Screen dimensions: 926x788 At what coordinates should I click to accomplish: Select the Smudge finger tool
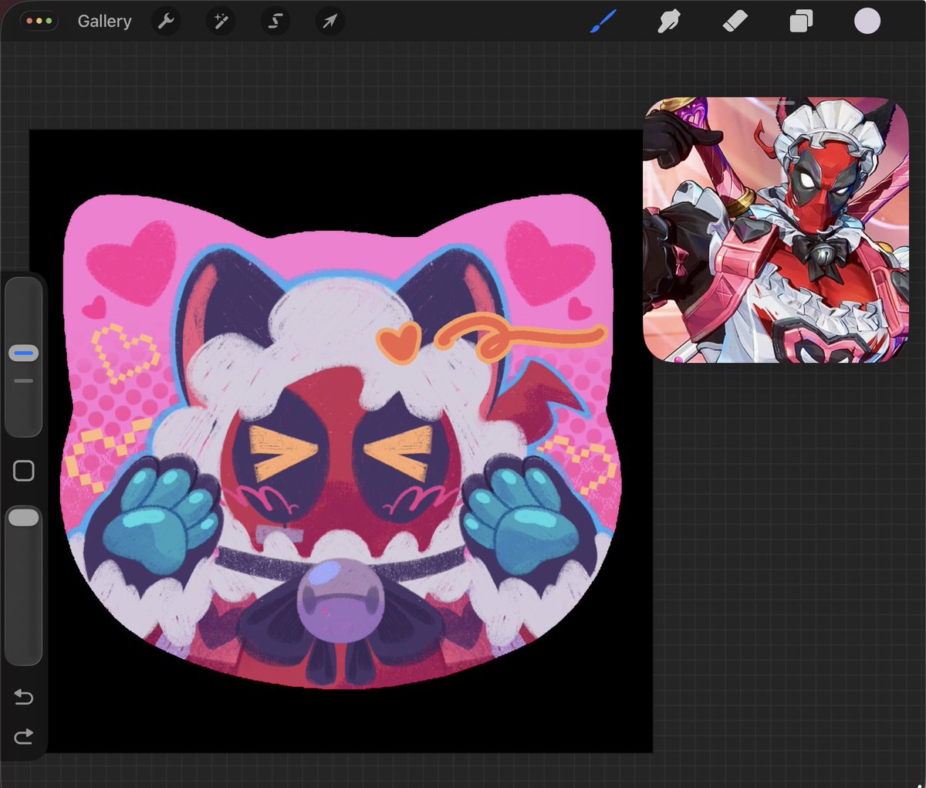(x=668, y=22)
